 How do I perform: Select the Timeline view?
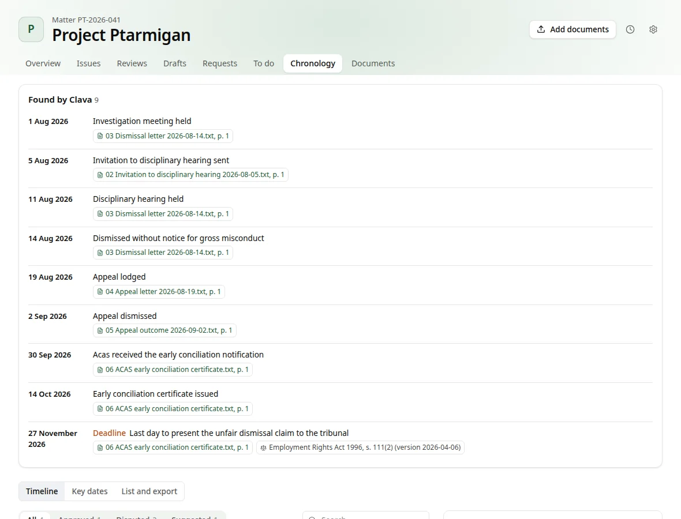click(x=42, y=491)
